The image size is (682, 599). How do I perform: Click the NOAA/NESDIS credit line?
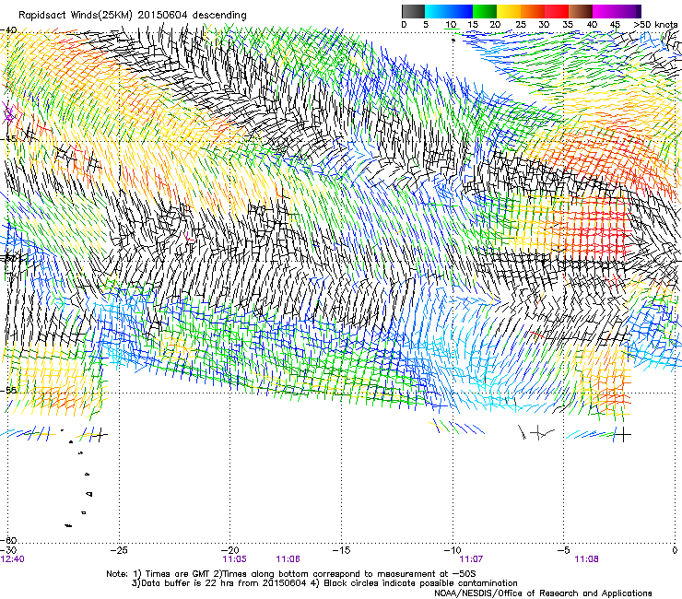[x=543, y=593]
